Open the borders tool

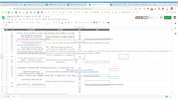[x=69, y=22]
